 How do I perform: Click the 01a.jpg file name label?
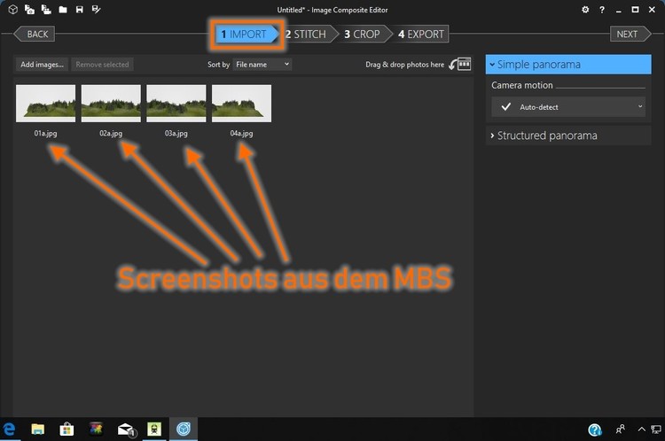[x=45, y=134]
